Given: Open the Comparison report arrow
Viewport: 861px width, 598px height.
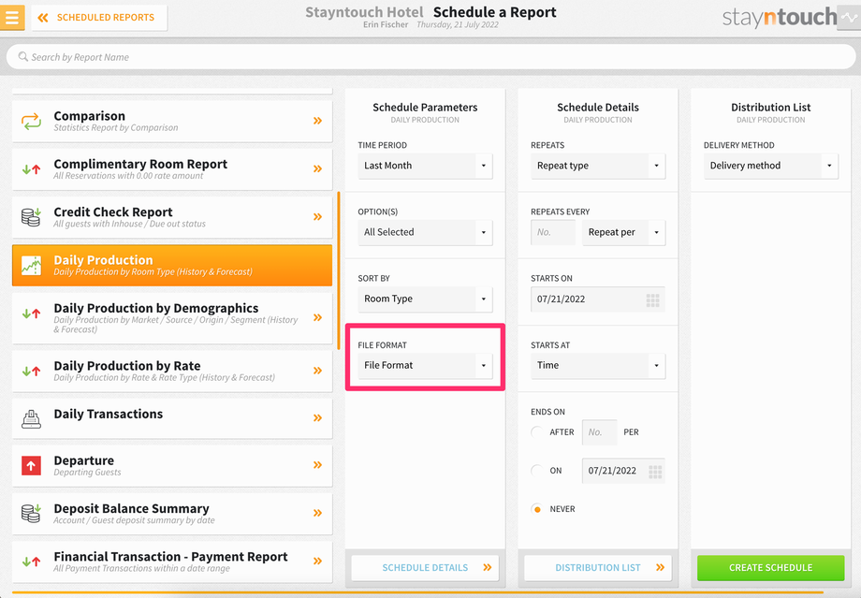Looking at the screenshot, I should point(317,121).
